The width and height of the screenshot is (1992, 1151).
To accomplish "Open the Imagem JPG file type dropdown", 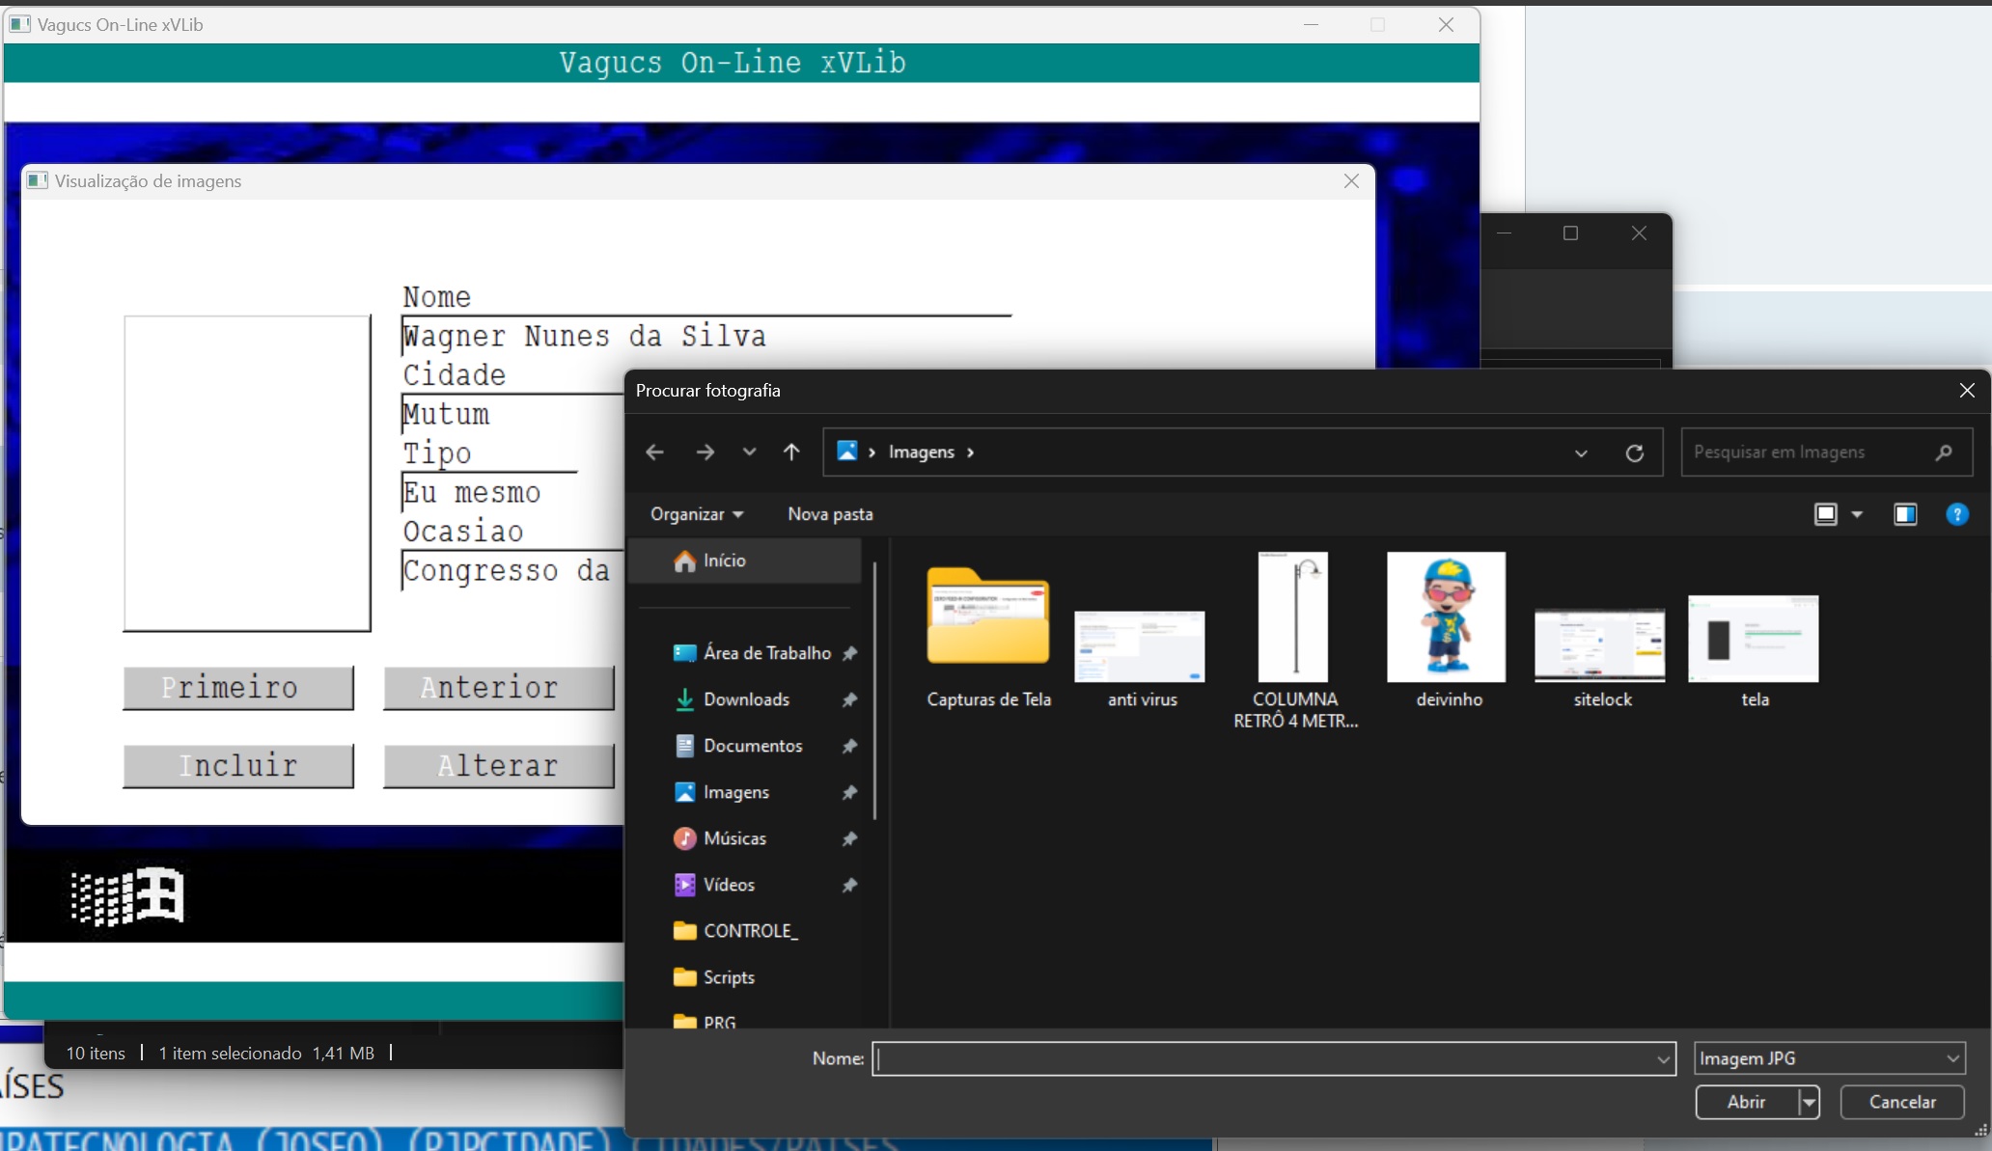I will coord(1829,1058).
